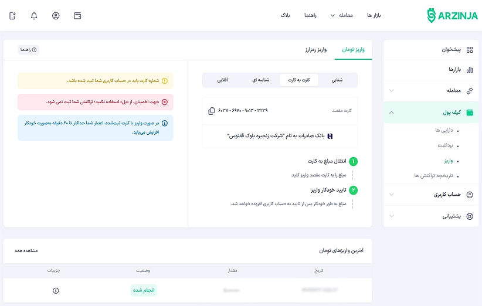Open user profile icon in header
This screenshot has height=306, width=482.
[56, 16]
